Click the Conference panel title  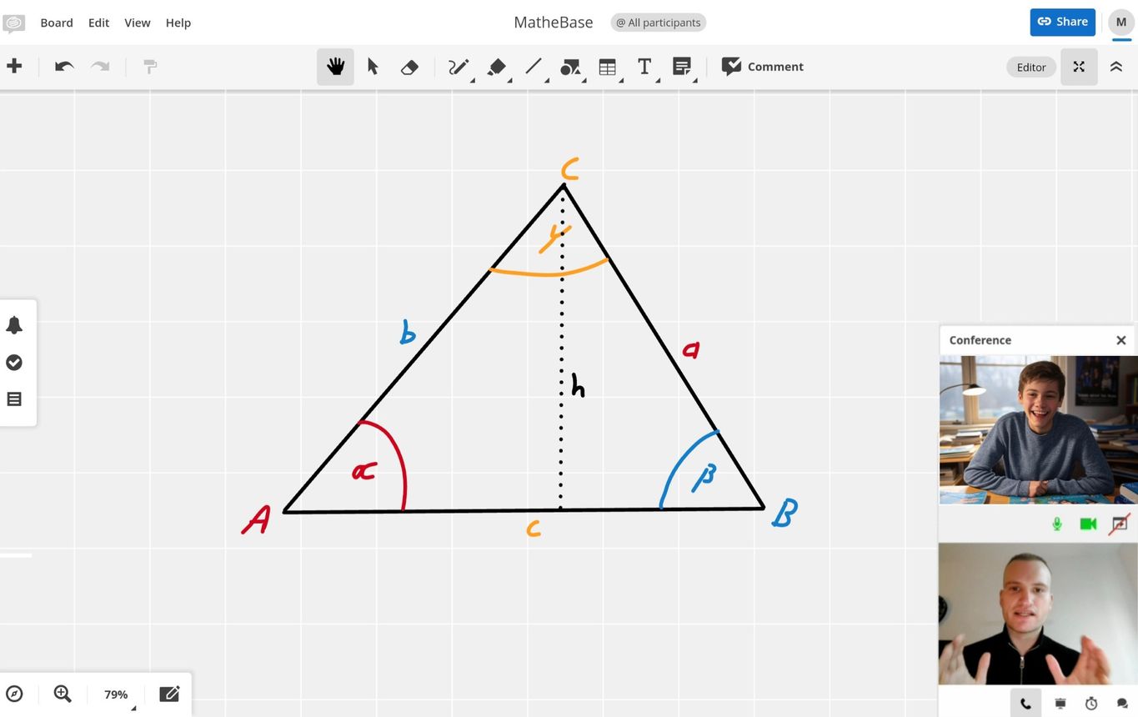click(980, 340)
